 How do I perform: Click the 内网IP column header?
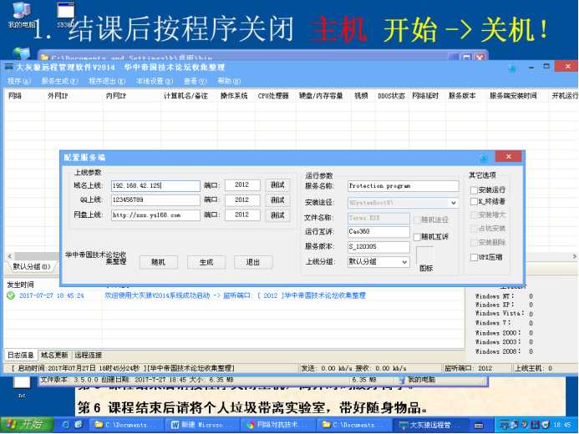pyautogui.click(x=116, y=96)
